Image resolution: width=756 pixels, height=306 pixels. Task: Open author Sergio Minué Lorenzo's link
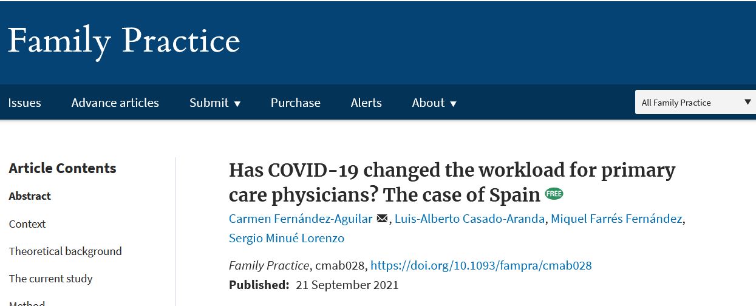point(287,238)
